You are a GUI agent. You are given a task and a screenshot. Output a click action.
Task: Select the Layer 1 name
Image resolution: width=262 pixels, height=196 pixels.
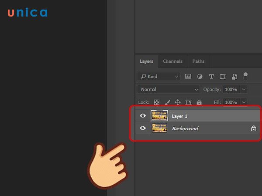click(179, 116)
